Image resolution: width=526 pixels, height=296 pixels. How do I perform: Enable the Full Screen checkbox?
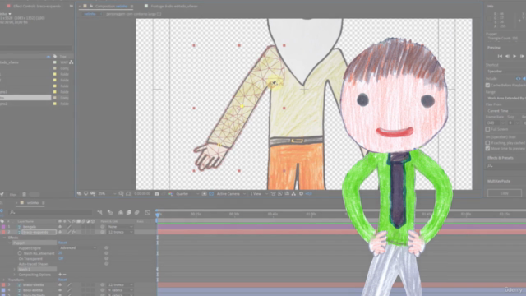click(487, 129)
